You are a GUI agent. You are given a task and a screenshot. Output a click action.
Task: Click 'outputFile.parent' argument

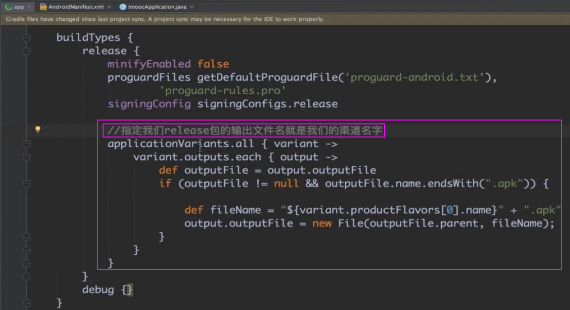pyautogui.click(x=424, y=224)
